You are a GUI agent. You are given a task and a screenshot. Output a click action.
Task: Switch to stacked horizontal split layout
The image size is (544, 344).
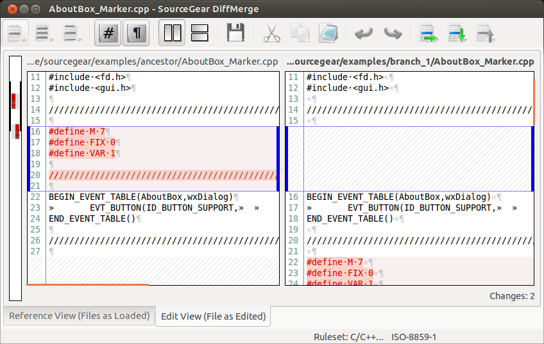[x=200, y=33]
